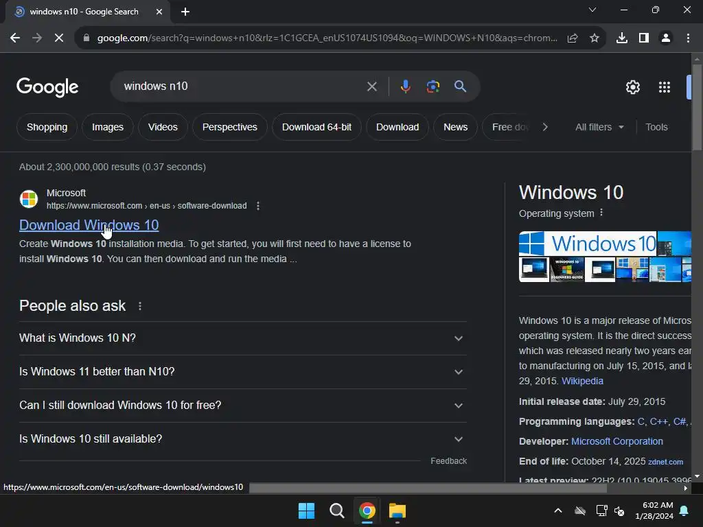Show hidden system tray icons
This screenshot has width=703, height=527.
(x=558, y=511)
